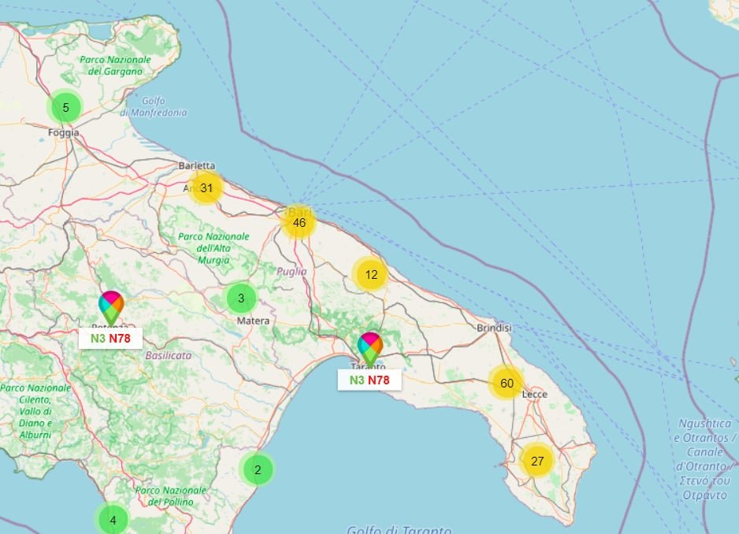Image resolution: width=739 pixels, height=534 pixels.
Task: Click the Matera city label
Action: click(253, 321)
